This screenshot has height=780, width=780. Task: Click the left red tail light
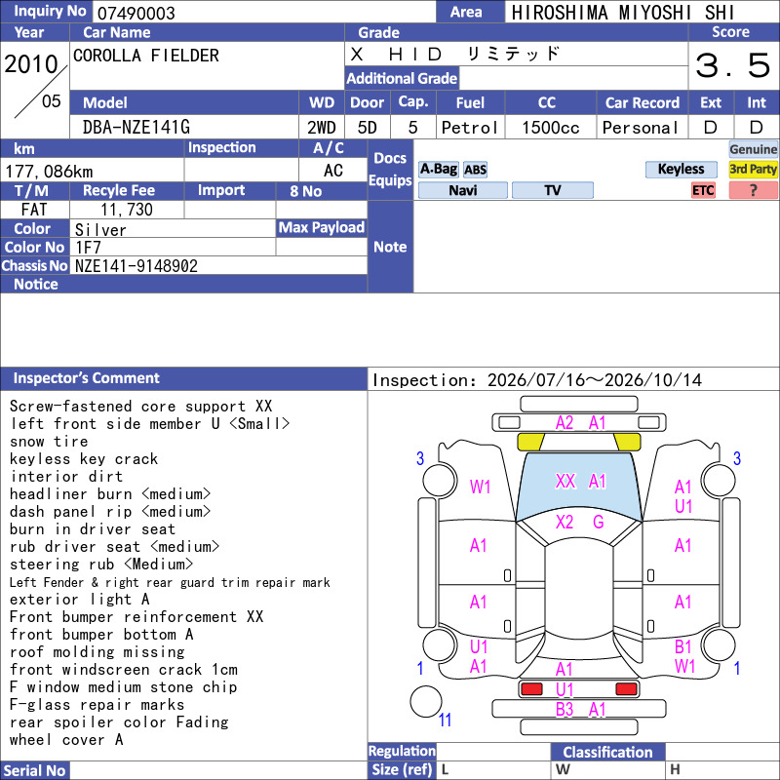531,688
